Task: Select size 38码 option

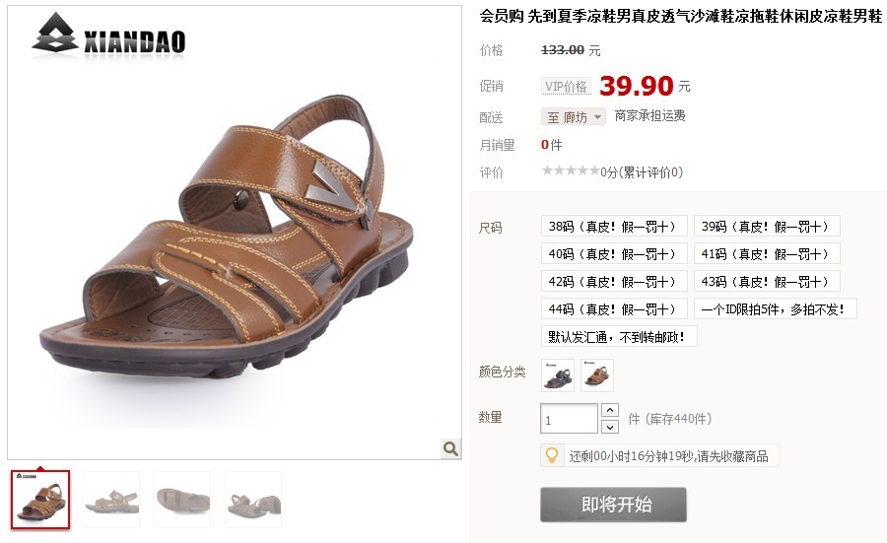Action: pyautogui.click(x=614, y=227)
